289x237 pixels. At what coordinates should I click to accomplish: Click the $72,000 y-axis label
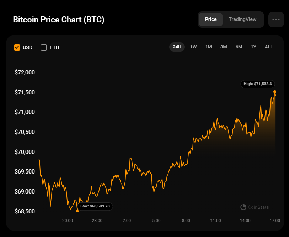(x=25, y=72)
